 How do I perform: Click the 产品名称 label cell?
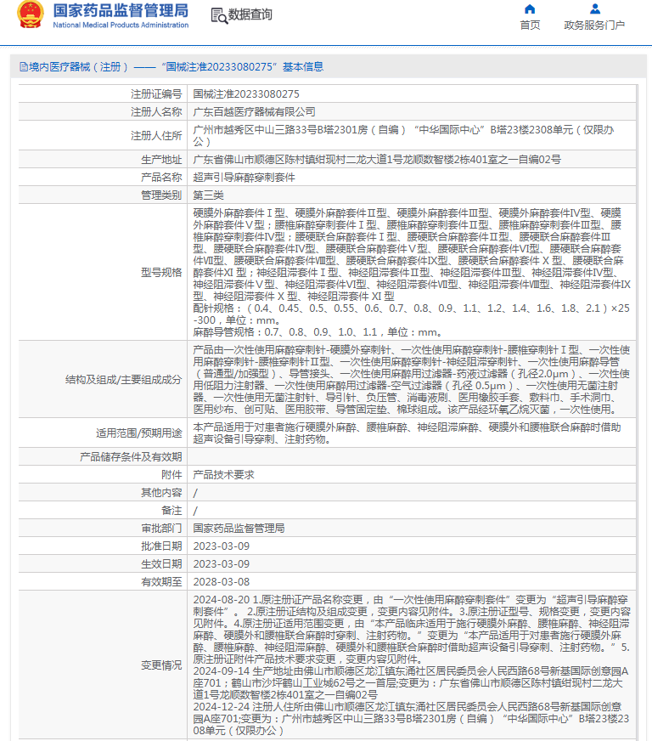[103, 178]
